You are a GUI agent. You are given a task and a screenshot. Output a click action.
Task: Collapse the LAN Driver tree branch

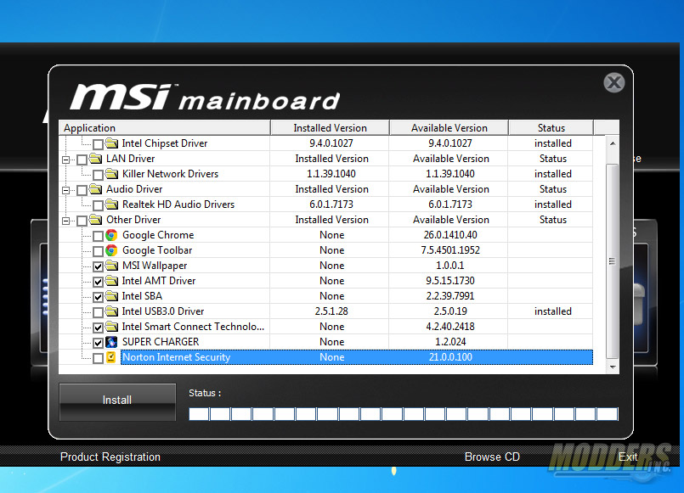(x=66, y=158)
